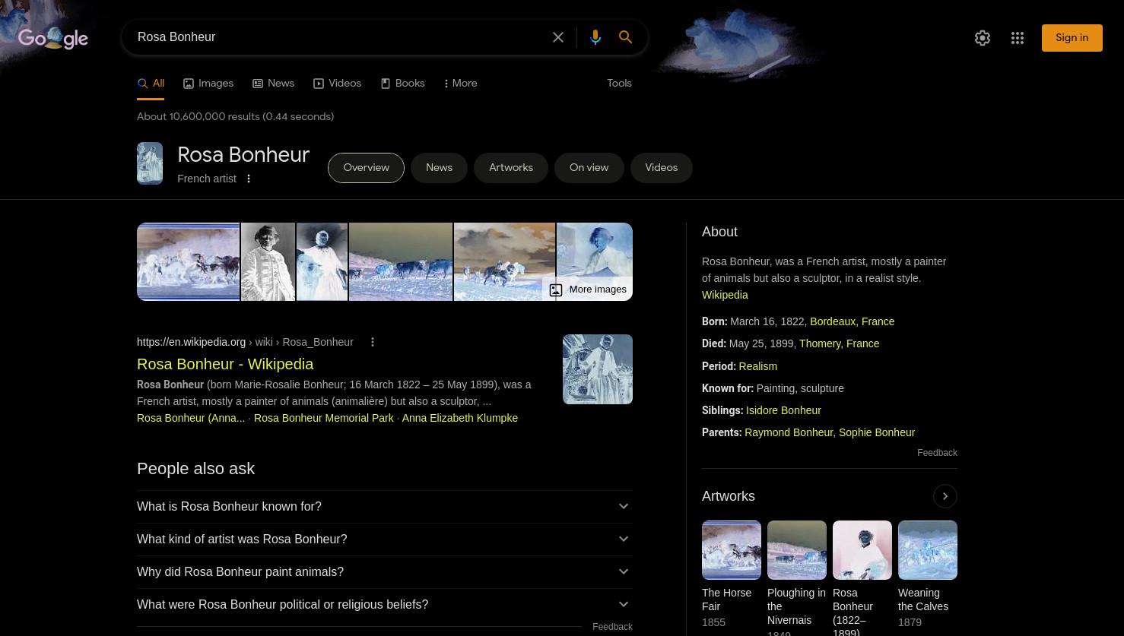This screenshot has height=636, width=1124.
Task: Expand 'What is Rosa Bonheur known for?'
Action: click(385, 507)
